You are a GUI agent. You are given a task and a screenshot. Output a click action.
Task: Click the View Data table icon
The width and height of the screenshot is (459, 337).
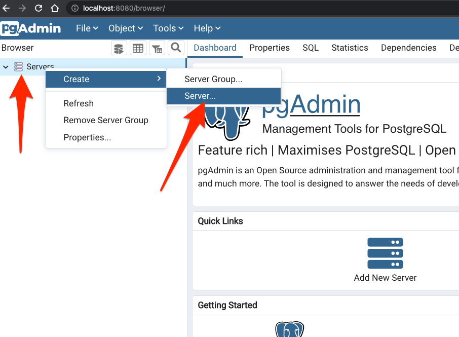(138, 48)
